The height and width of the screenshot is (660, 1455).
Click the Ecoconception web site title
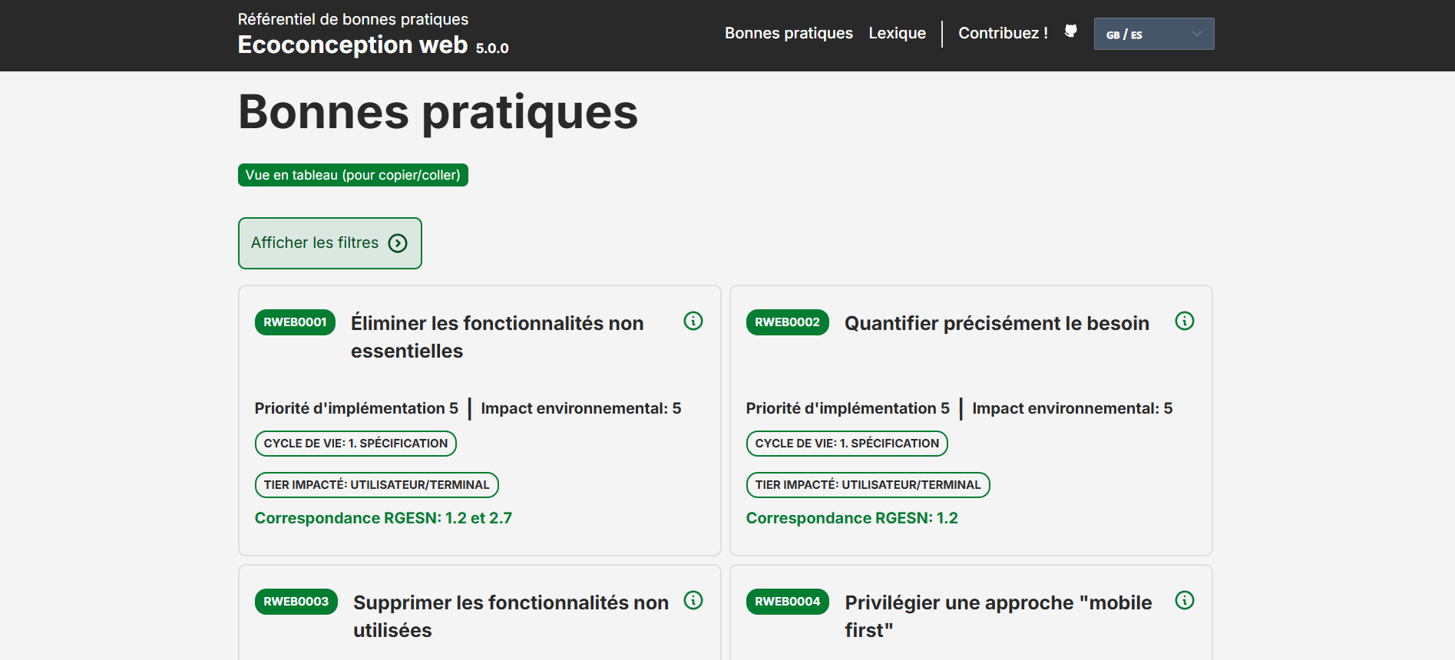[352, 45]
